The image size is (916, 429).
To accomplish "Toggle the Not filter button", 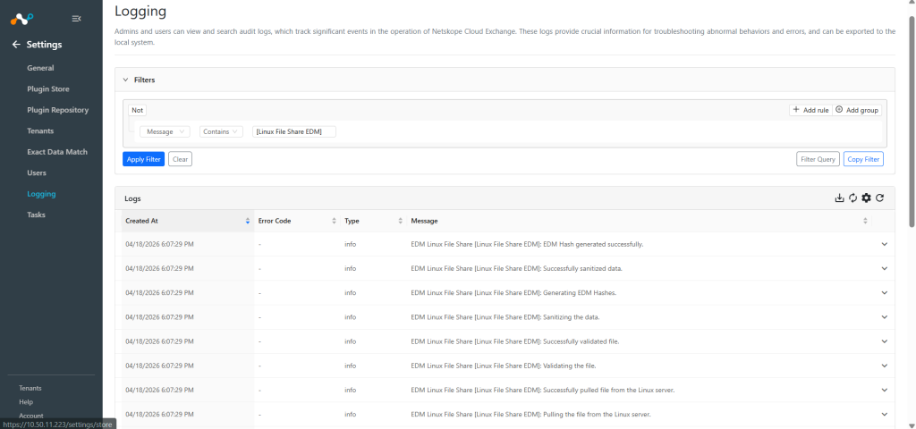I will [137, 110].
